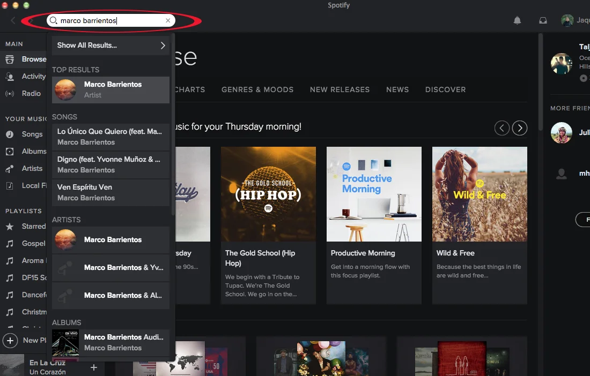Screen dimensions: 590x376
Task: Click the Spotify logo on the Hip Hop cover
Action: pyautogui.click(x=268, y=208)
